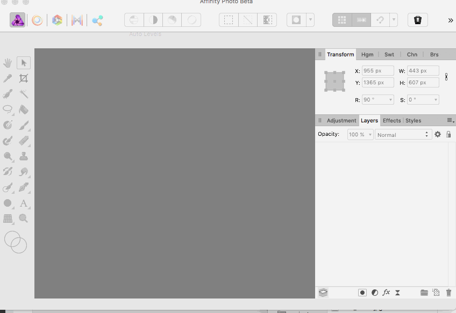This screenshot has width=456, height=313.
Task: Select the Blur Brush tool
Action: (x=24, y=172)
